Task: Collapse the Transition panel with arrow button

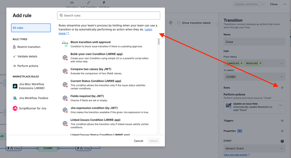Action: pyautogui.click(x=218, y=24)
